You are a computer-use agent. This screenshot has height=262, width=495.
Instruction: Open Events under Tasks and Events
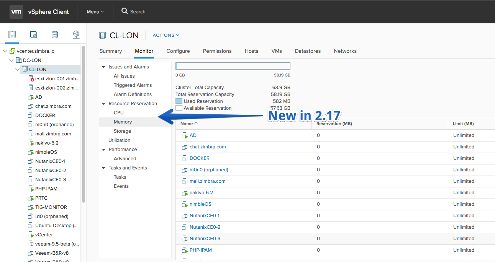[x=121, y=186]
